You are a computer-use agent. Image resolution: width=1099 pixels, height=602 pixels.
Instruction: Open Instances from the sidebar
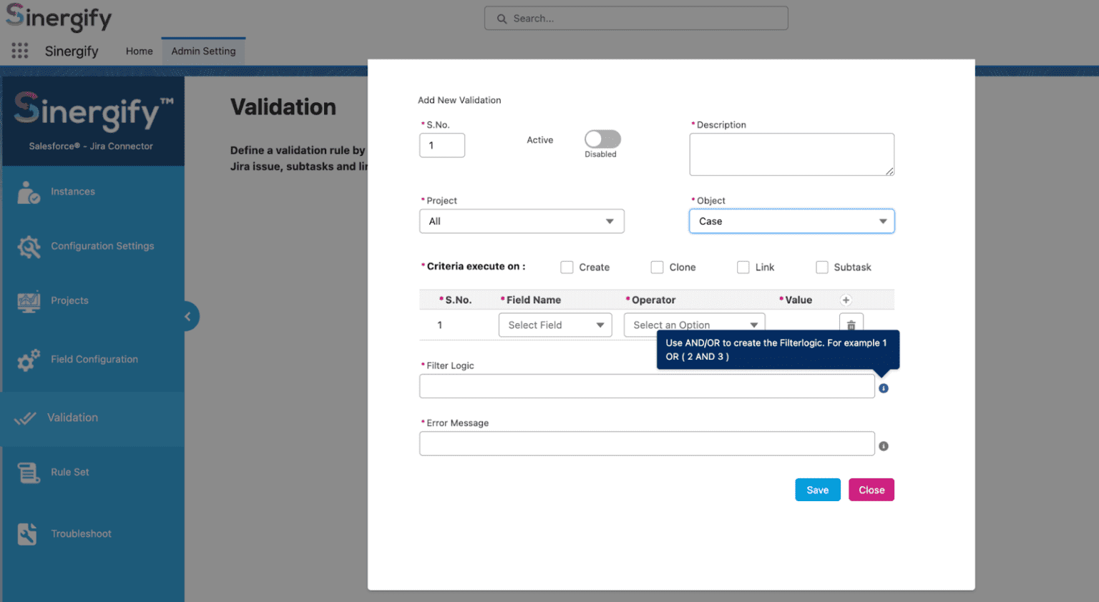click(72, 192)
